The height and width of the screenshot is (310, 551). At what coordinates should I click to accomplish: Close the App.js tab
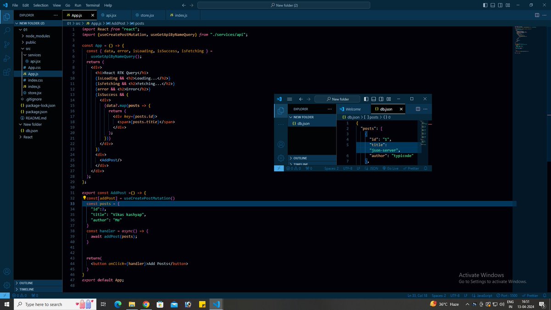(92, 15)
